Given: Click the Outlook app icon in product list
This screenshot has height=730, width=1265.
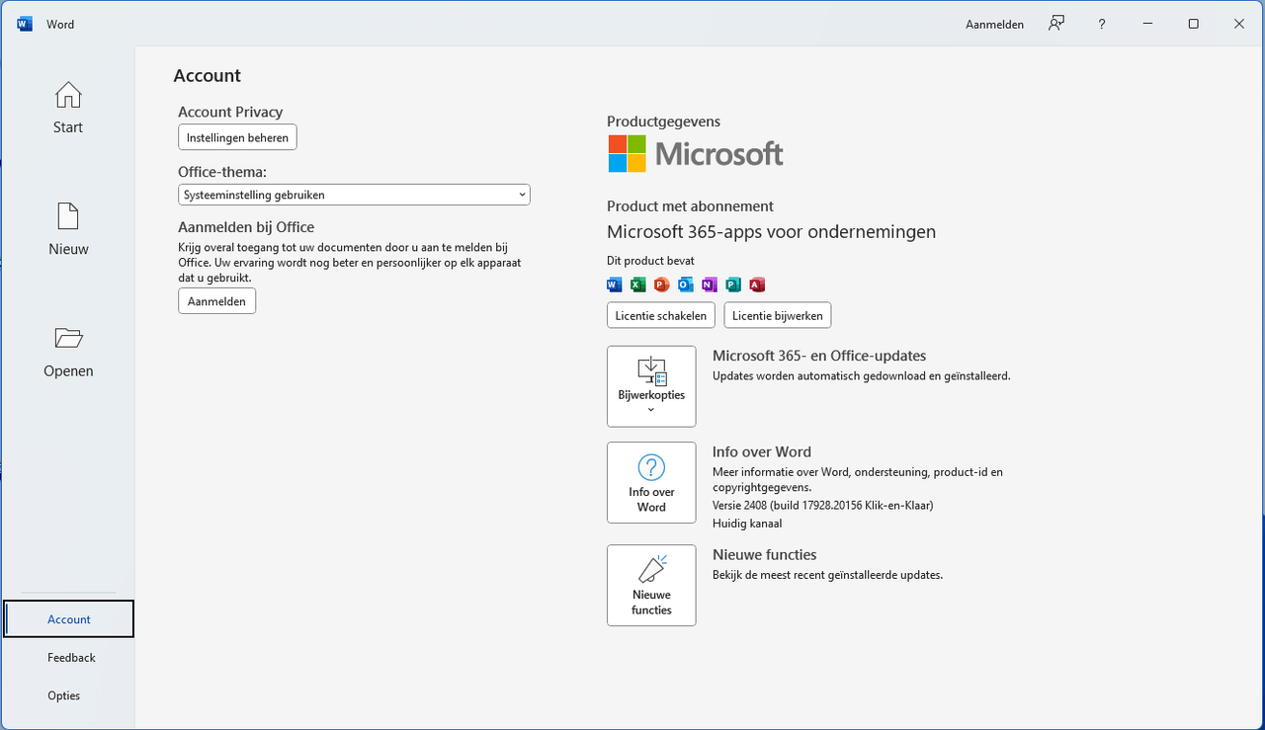Looking at the screenshot, I should (x=686, y=284).
